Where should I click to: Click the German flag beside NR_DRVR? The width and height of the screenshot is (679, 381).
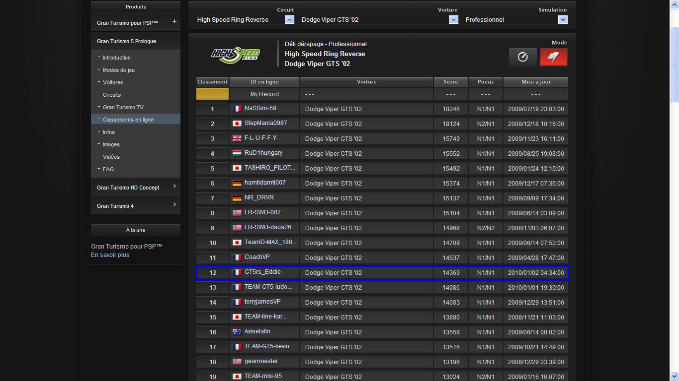click(x=237, y=198)
